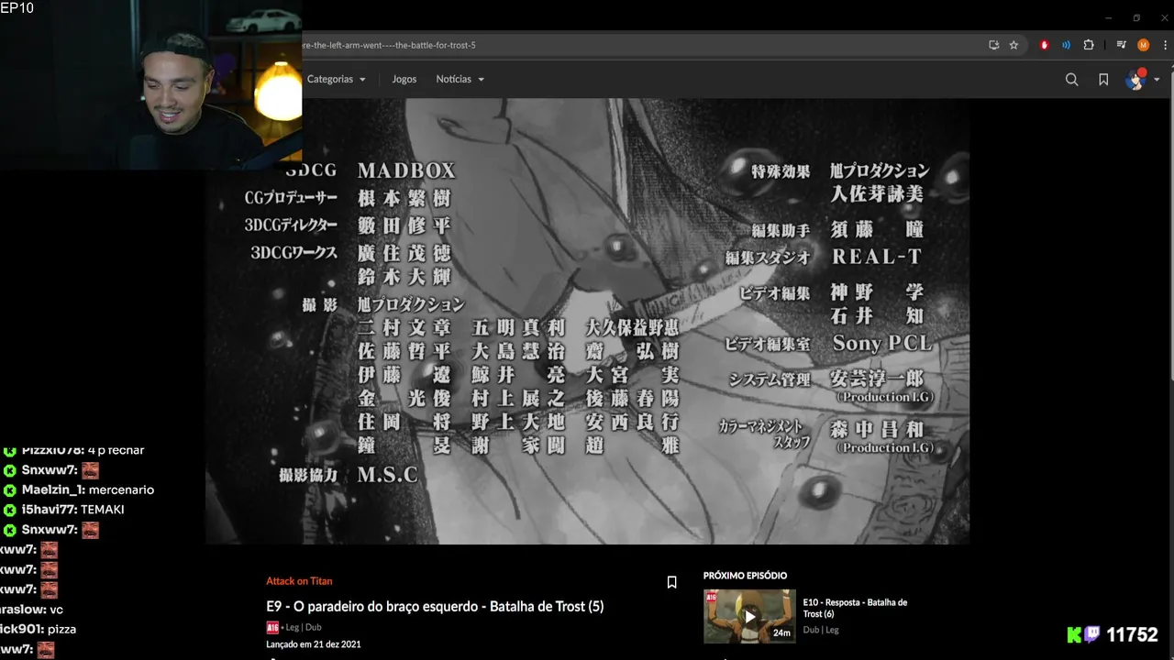This screenshot has height=660, width=1174.
Task: Click chat message 'TEMAKI' from i5havi77
Action: click(102, 510)
